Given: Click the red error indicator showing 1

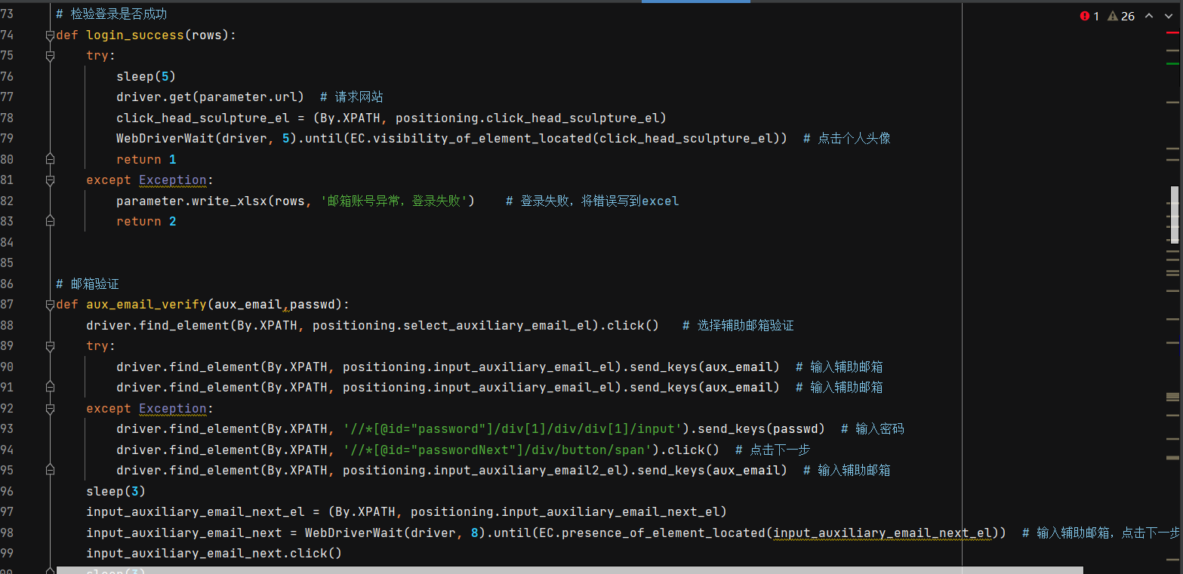Looking at the screenshot, I should 1090,16.
